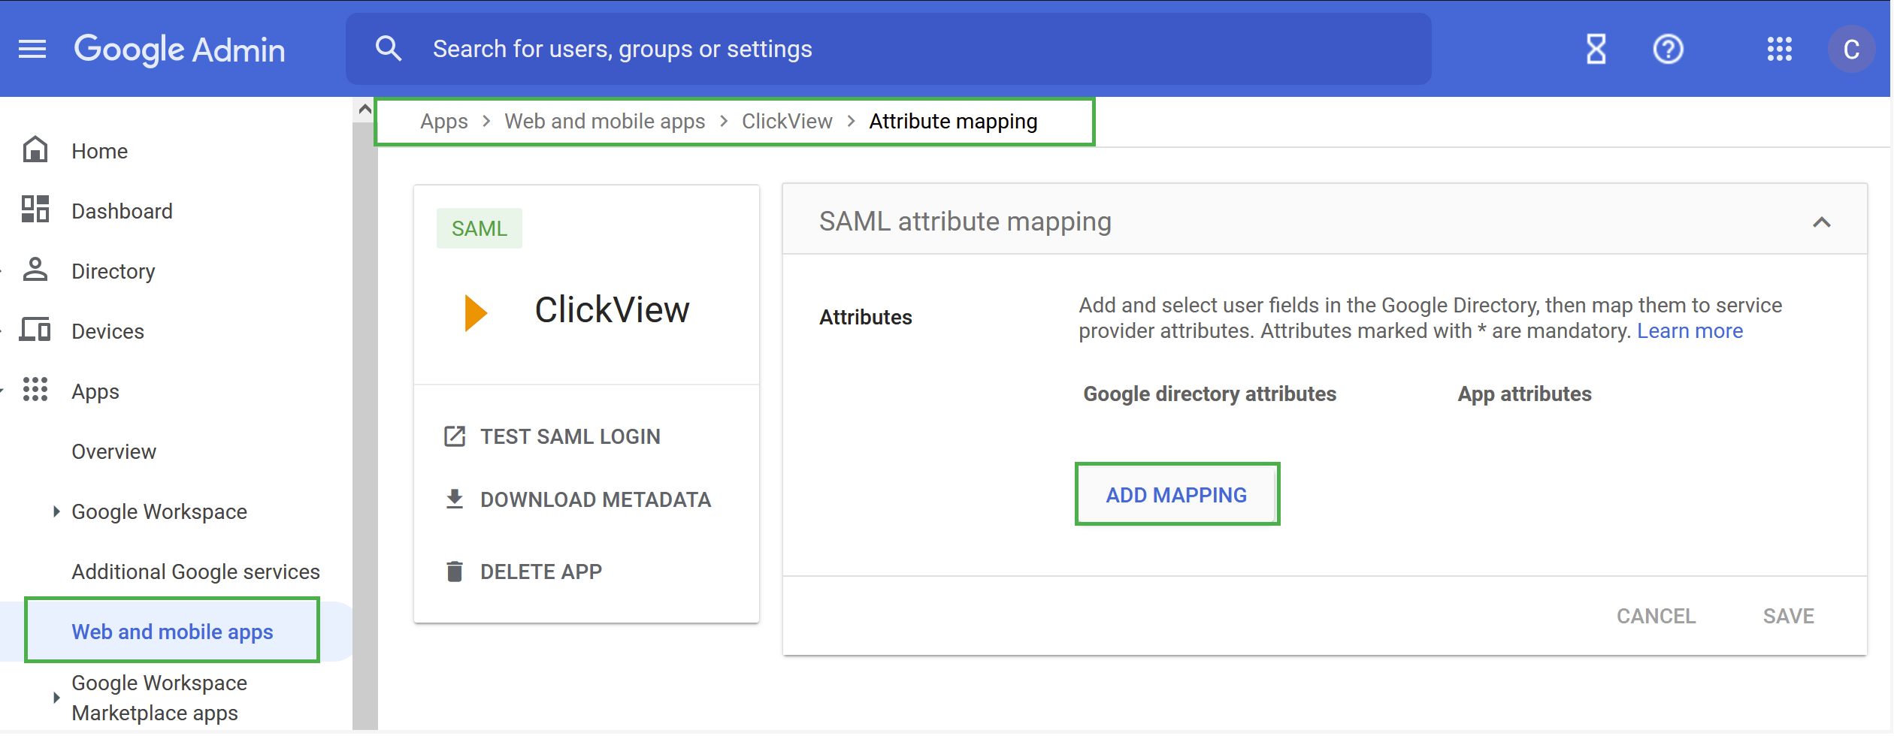
Task: Expand the Google Workspace arrow
Action: (56, 511)
